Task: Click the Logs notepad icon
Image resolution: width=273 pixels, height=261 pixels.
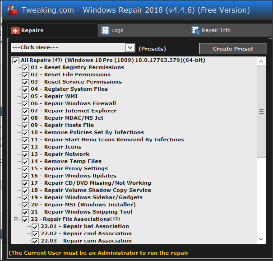Action: (105, 30)
